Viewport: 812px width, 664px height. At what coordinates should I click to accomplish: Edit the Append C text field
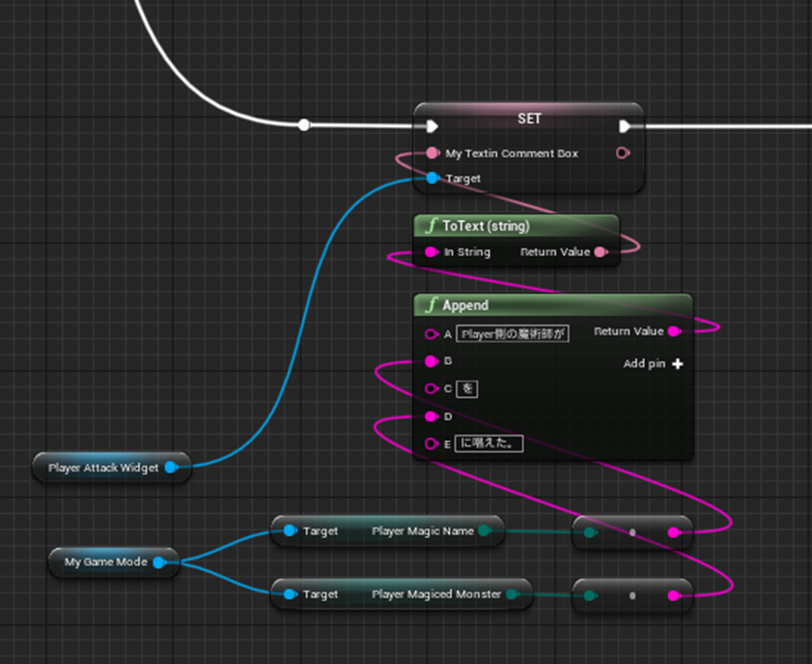[467, 388]
